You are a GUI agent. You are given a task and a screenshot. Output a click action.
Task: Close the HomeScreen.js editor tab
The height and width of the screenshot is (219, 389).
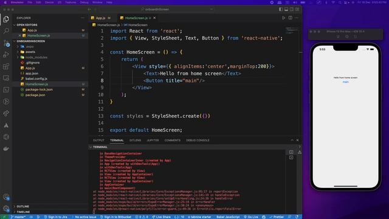click(154, 18)
